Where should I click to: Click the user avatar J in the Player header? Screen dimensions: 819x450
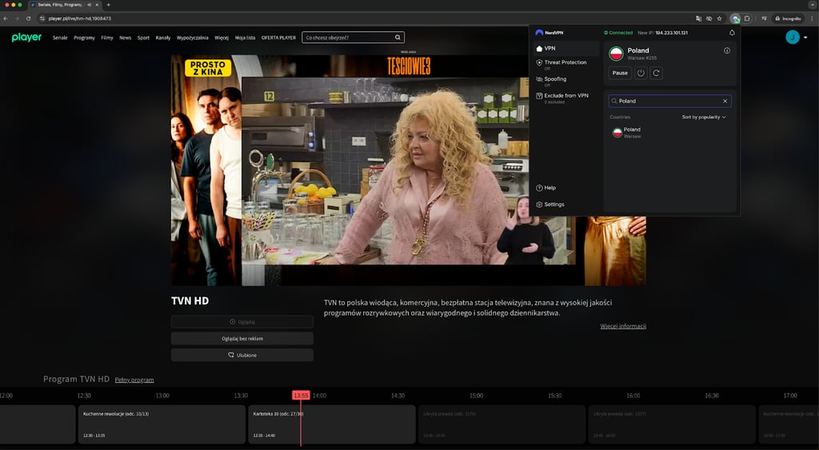[793, 37]
